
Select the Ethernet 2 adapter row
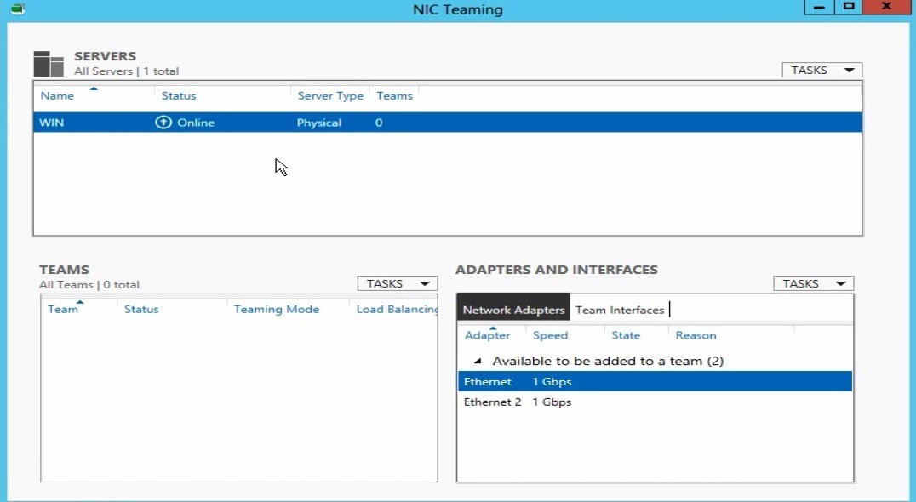click(x=655, y=402)
